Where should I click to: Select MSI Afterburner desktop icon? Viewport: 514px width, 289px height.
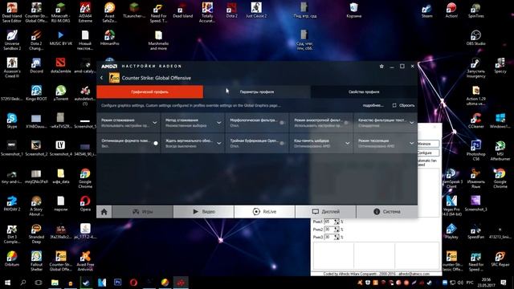point(500,151)
